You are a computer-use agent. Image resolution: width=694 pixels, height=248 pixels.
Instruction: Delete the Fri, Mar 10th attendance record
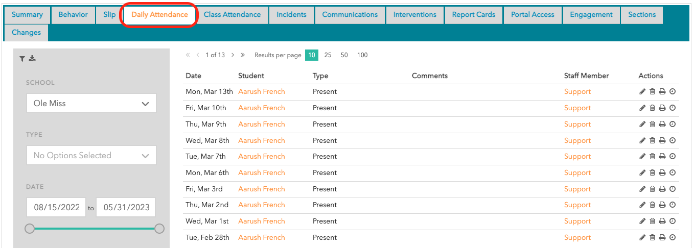click(x=652, y=108)
